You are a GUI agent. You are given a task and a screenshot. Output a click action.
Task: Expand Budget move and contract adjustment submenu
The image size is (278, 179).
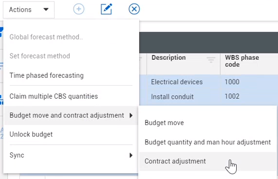pyautogui.click(x=71, y=115)
